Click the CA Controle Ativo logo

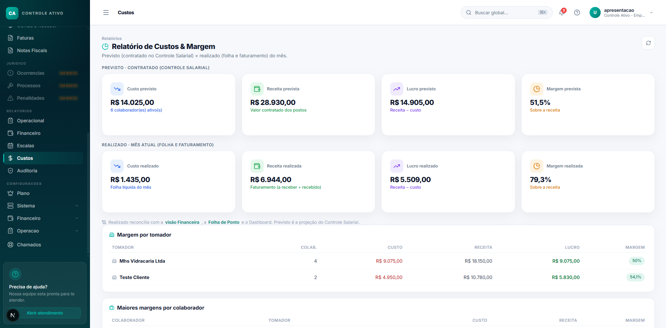pyautogui.click(x=12, y=13)
